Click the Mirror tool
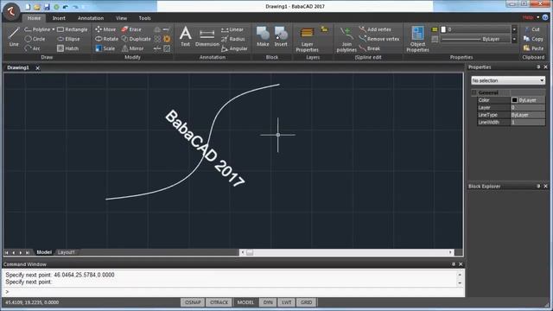Viewport: 553px width, 311px height. tap(132, 48)
